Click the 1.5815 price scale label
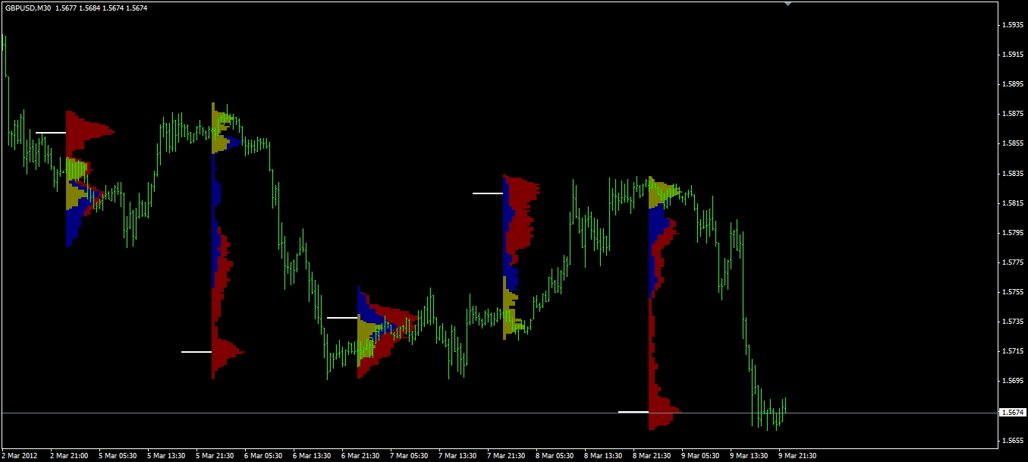The height and width of the screenshot is (462, 1028). click(1011, 203)
